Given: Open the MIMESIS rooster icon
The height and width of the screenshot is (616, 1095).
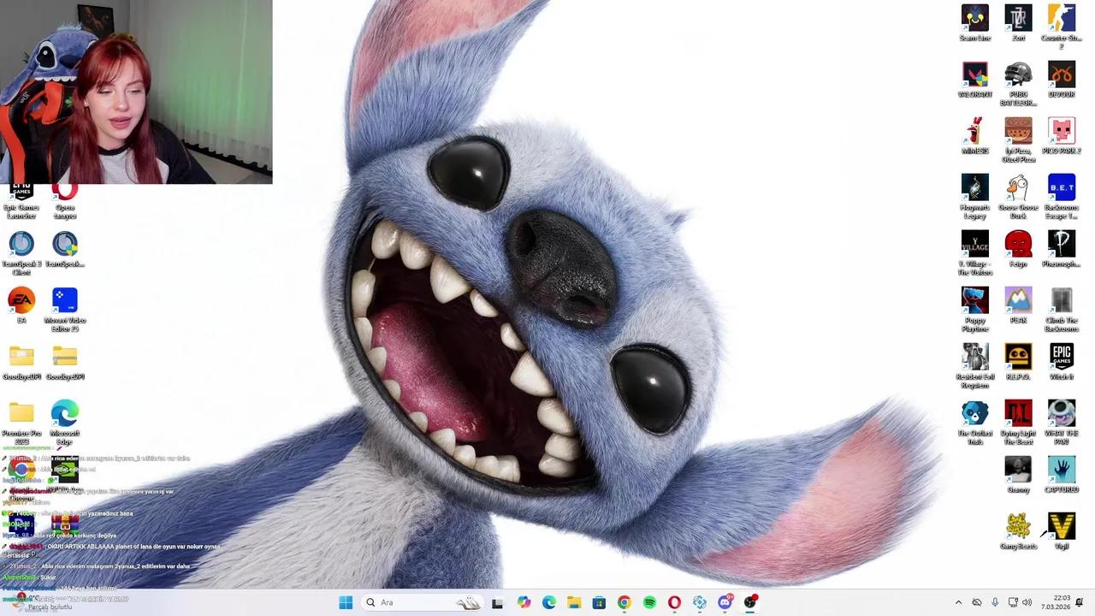Looking at the screenshot, I should tap(974, 136).
